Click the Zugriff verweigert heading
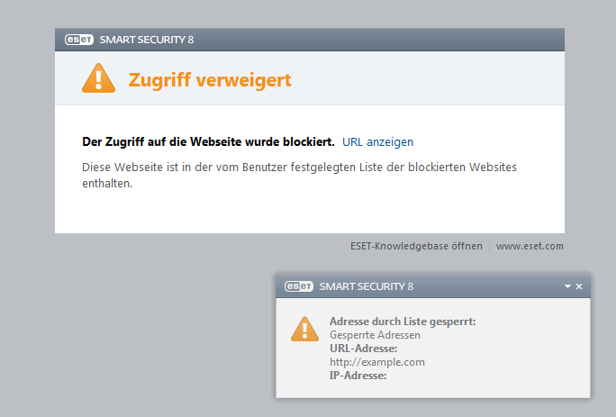This screenshot has height=417, width=616. [210, 80]
